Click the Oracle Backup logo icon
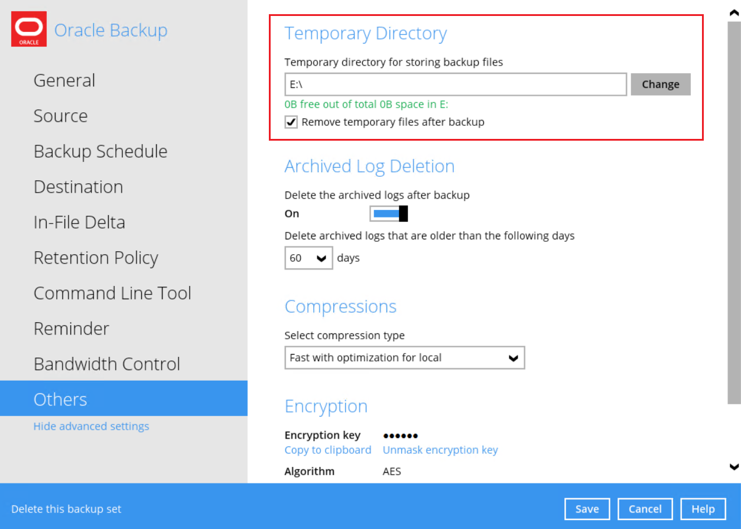Screen dimensions: 741x529 click(29, 29)
